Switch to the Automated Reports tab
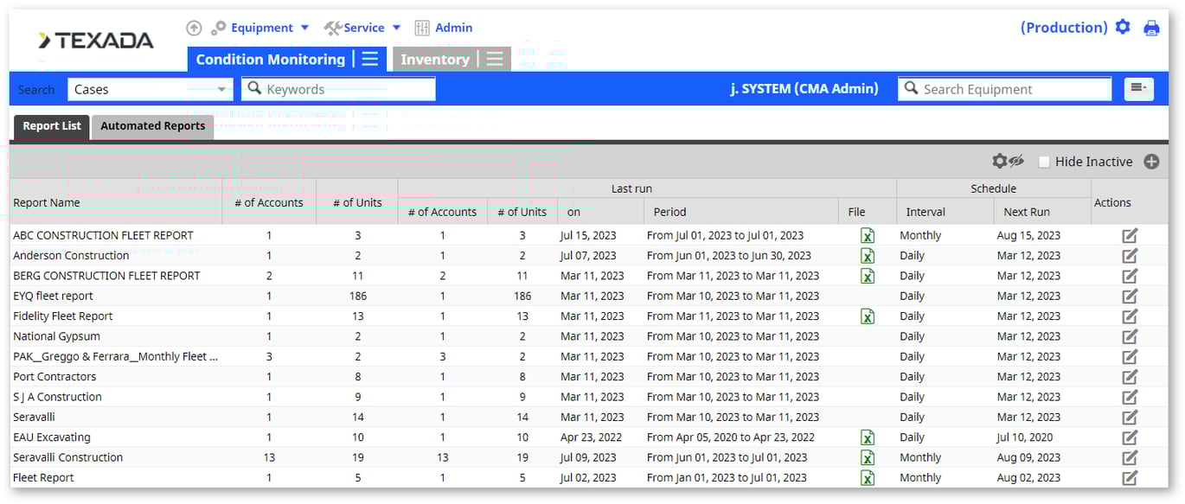 click(x=152, y=126)
